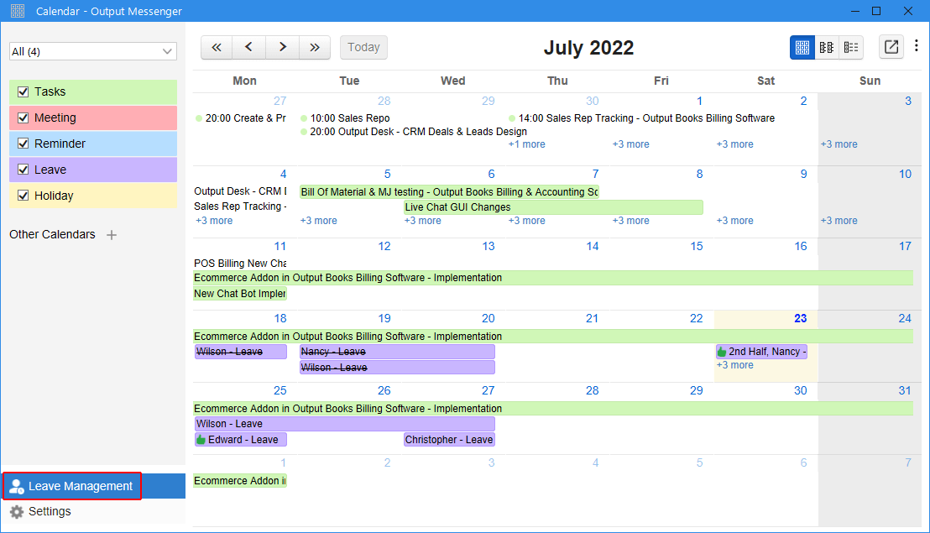Open 10:00 Sales Repo event
The width and height of the screenshot is (930, 533).
(345, 118)
